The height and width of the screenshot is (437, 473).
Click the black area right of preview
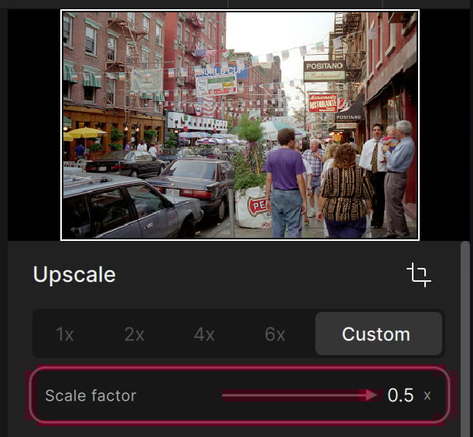(x=444, y=125)
